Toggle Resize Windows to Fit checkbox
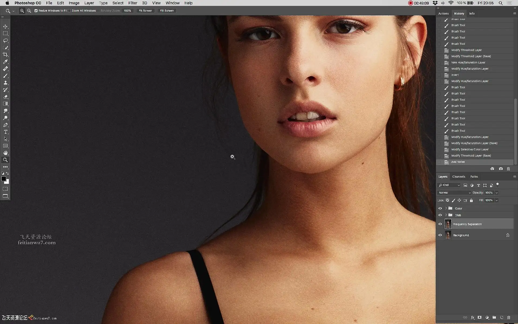 coord(36,11)
